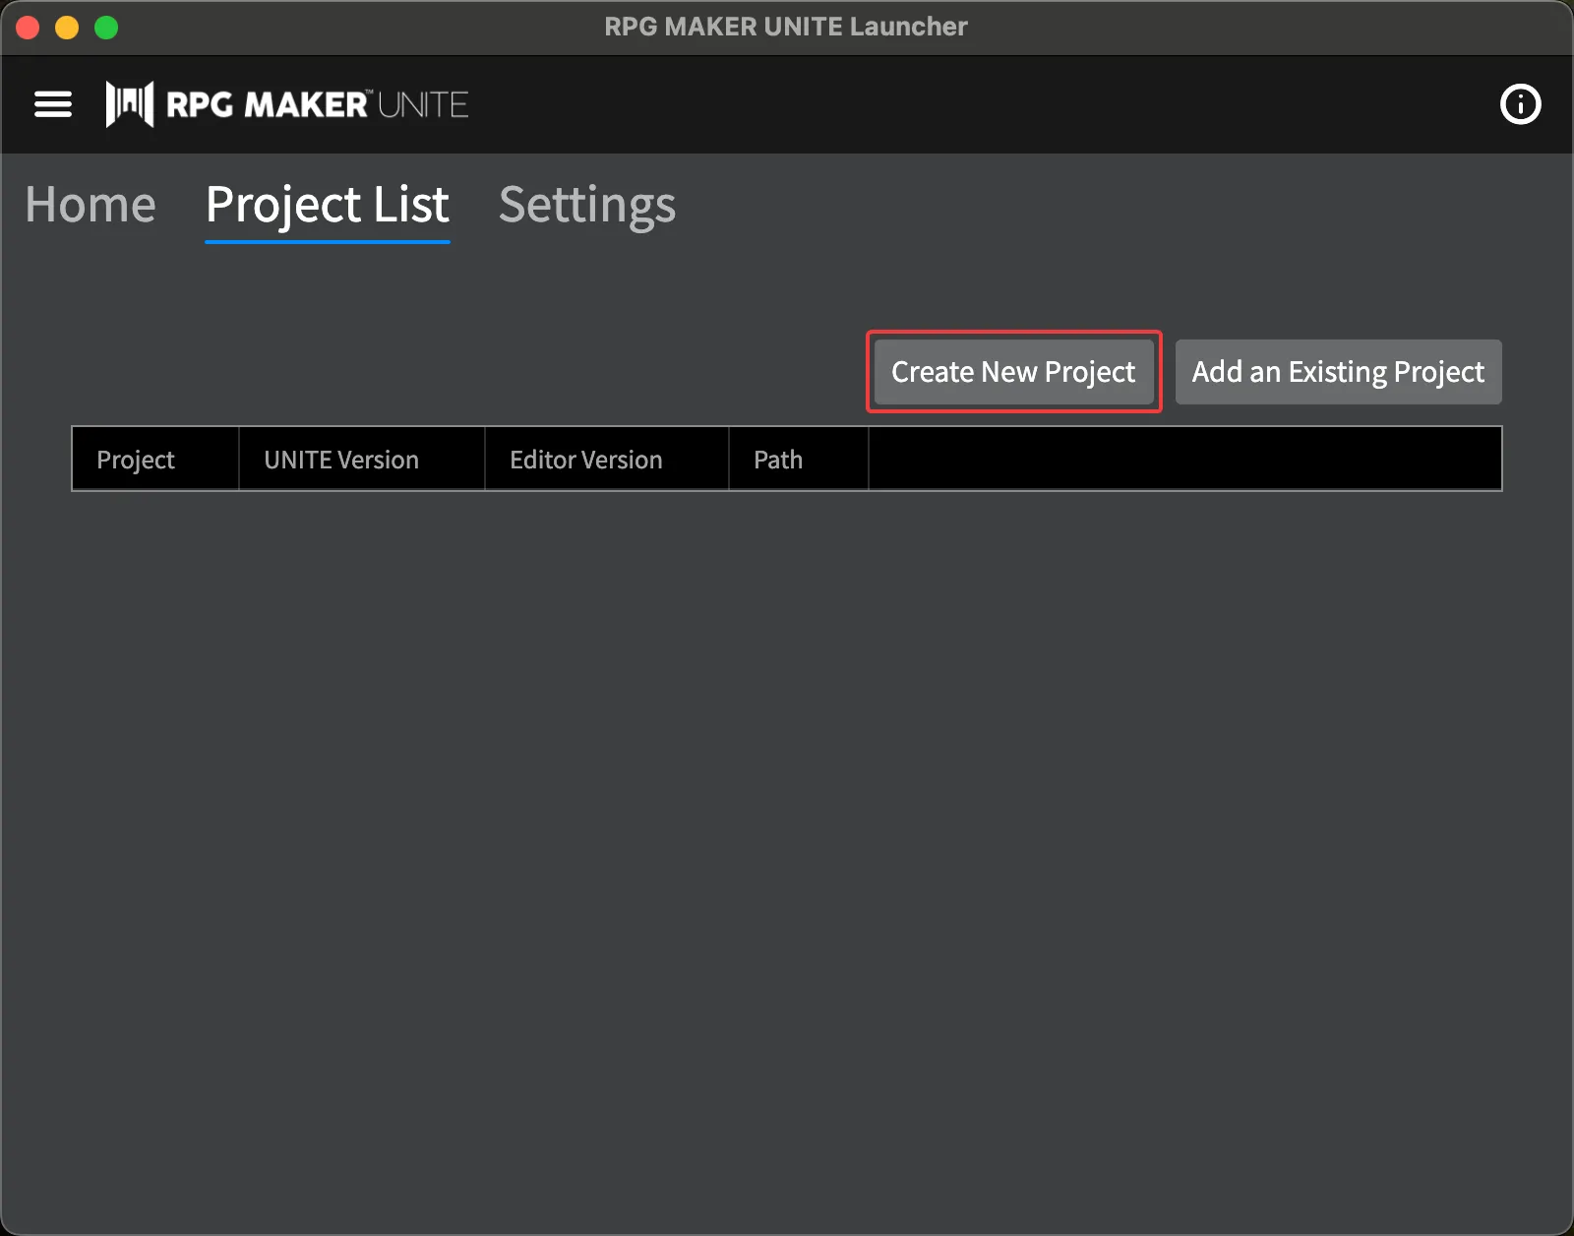Click the blank header cell right of Path
Viewport: 1574px width, 1236px height.
[1184, 460]
